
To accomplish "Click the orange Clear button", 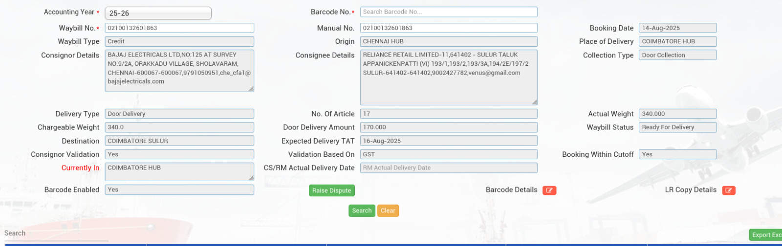I will tap(388, 210).
